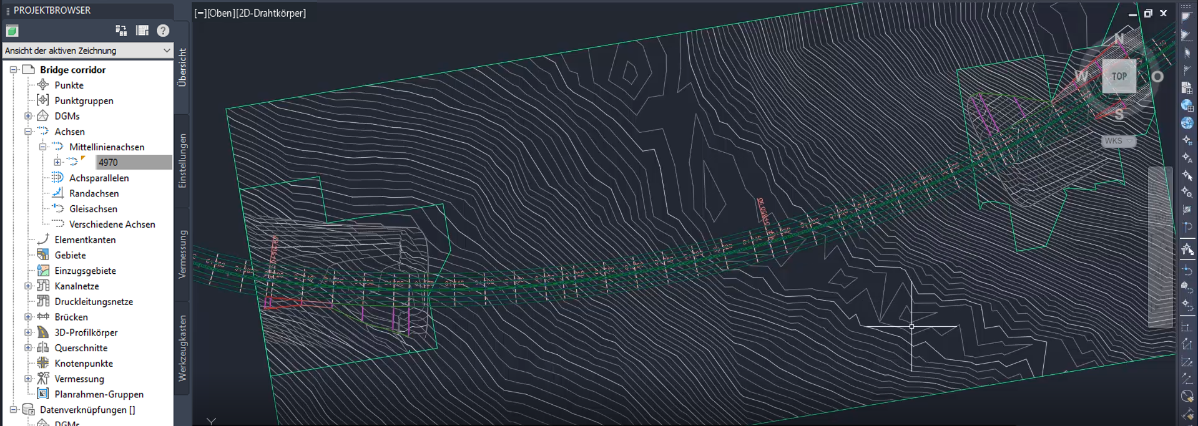Click the TOP face of the ViewCube
The image size is (1198, 426).
point(1119,76)
